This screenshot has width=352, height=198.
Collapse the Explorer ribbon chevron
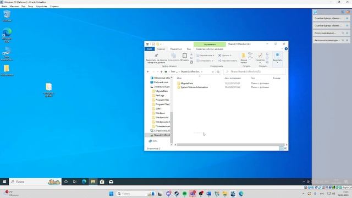[282, 49]
